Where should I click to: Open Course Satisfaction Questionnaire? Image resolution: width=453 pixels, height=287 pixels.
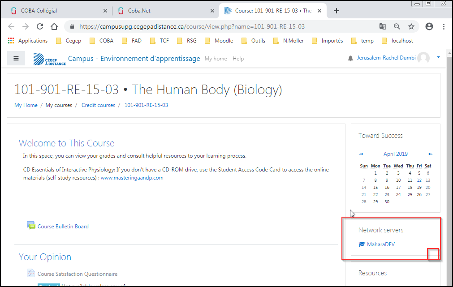click(x=77, y=274)
